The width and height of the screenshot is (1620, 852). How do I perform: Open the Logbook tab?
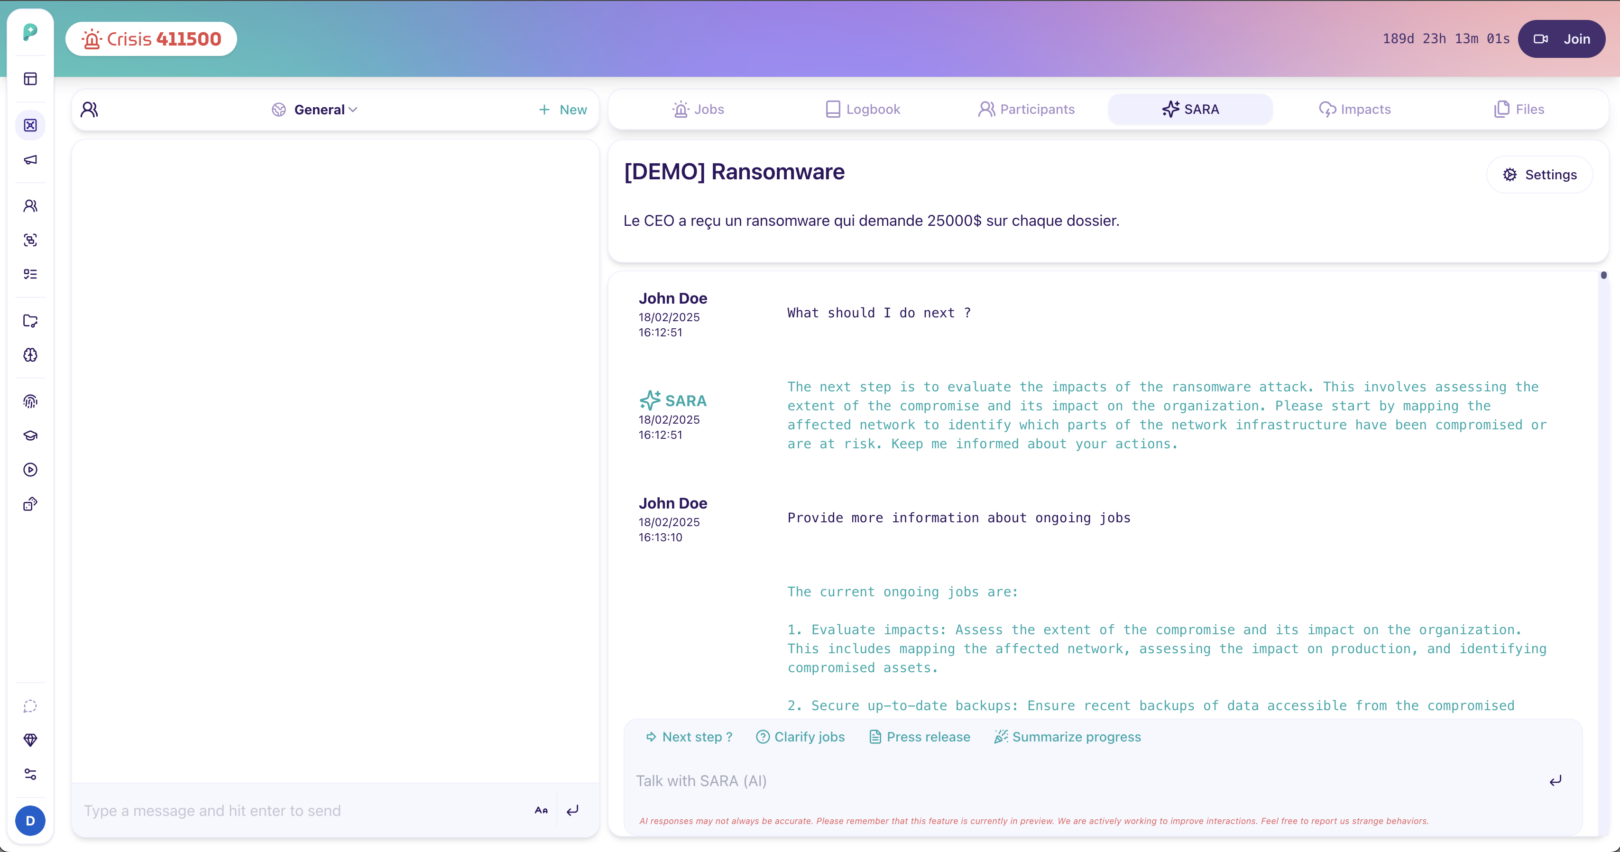(863, 110)
